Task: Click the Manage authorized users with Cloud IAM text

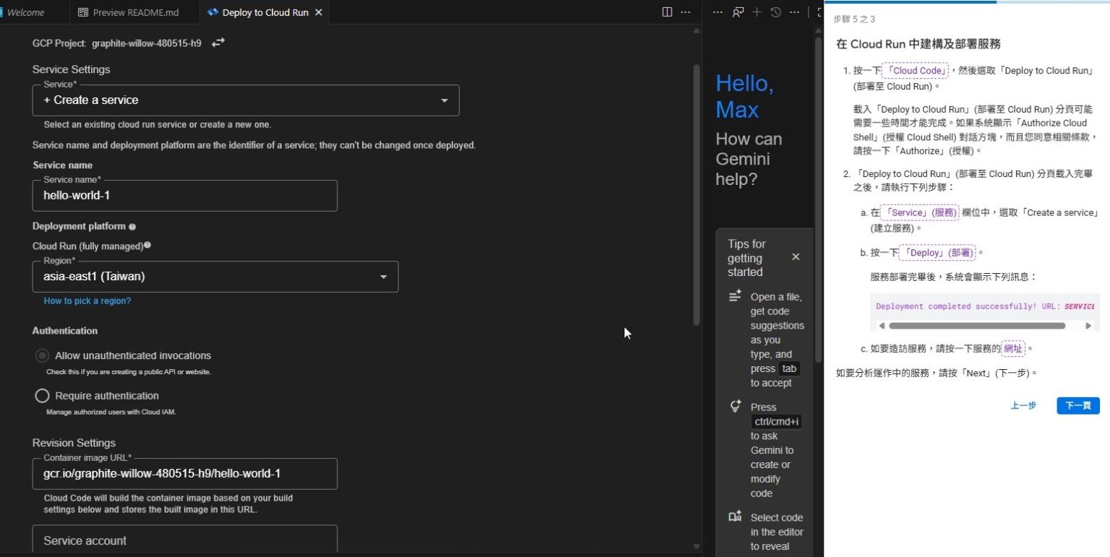Action: point(111,413)
